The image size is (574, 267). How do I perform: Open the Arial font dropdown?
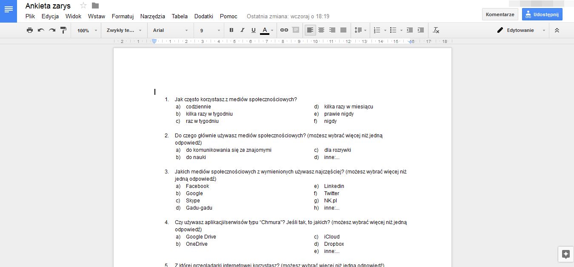tap(170, 30)
